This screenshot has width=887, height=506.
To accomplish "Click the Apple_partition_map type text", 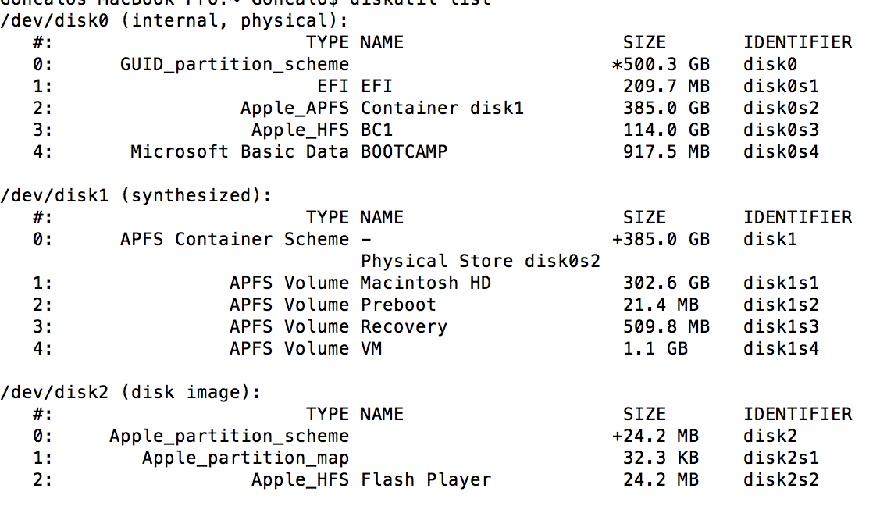I will click(x=245, y=458).
